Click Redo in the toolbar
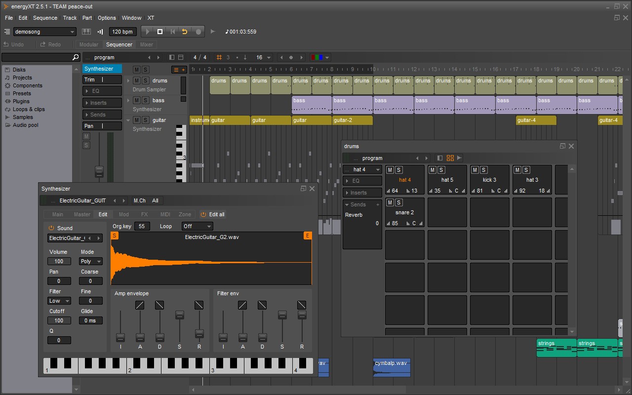The height and width of the screenshot is (395, 632). (51, 44)
